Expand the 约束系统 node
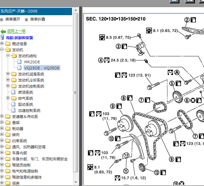This screenshot has width=204, height=186. [x=2, y=140]
